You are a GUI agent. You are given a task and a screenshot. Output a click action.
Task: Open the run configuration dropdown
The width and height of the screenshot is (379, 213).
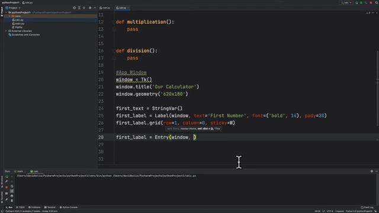click(346, 2)
